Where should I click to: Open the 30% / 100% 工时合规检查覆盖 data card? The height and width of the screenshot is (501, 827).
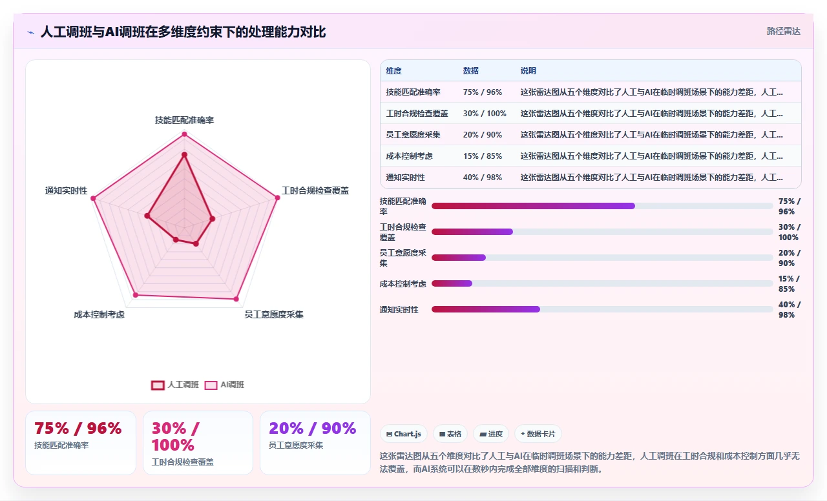(x=198, y=443)
